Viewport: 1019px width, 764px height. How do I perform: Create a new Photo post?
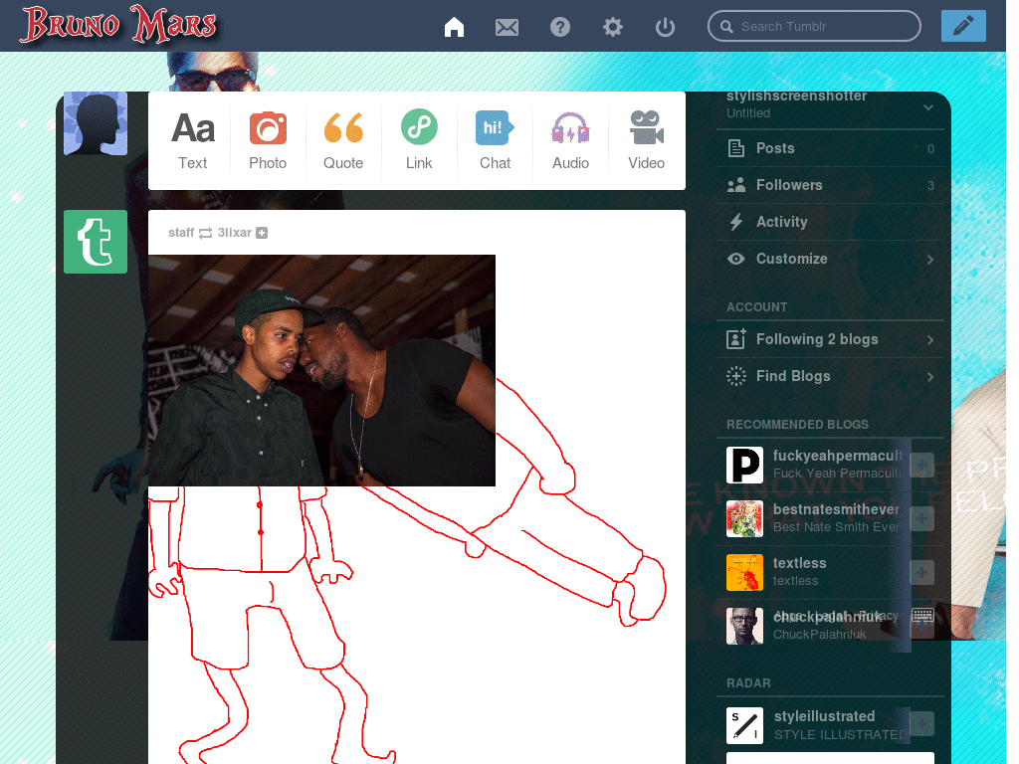coord(268,140)
